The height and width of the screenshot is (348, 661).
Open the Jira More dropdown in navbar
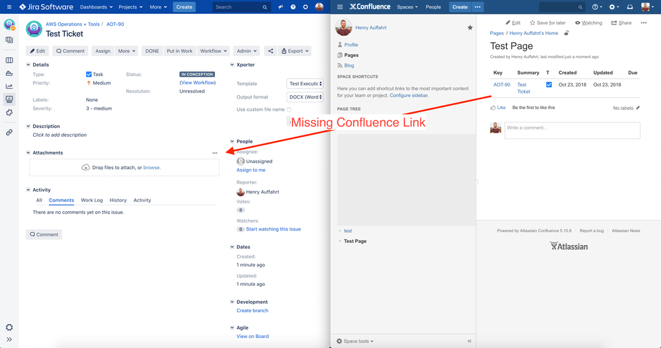pyautogui.click(x=158, y=7)
